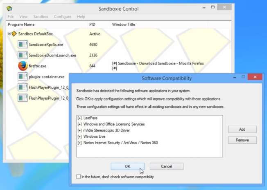Expand nVidia Stereoscopic 3D Driver entry
Screen dimensions: 267x190
point(79,130)
